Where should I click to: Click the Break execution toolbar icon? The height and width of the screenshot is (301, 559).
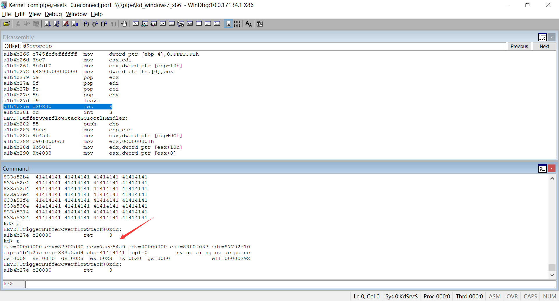point(75,24)
